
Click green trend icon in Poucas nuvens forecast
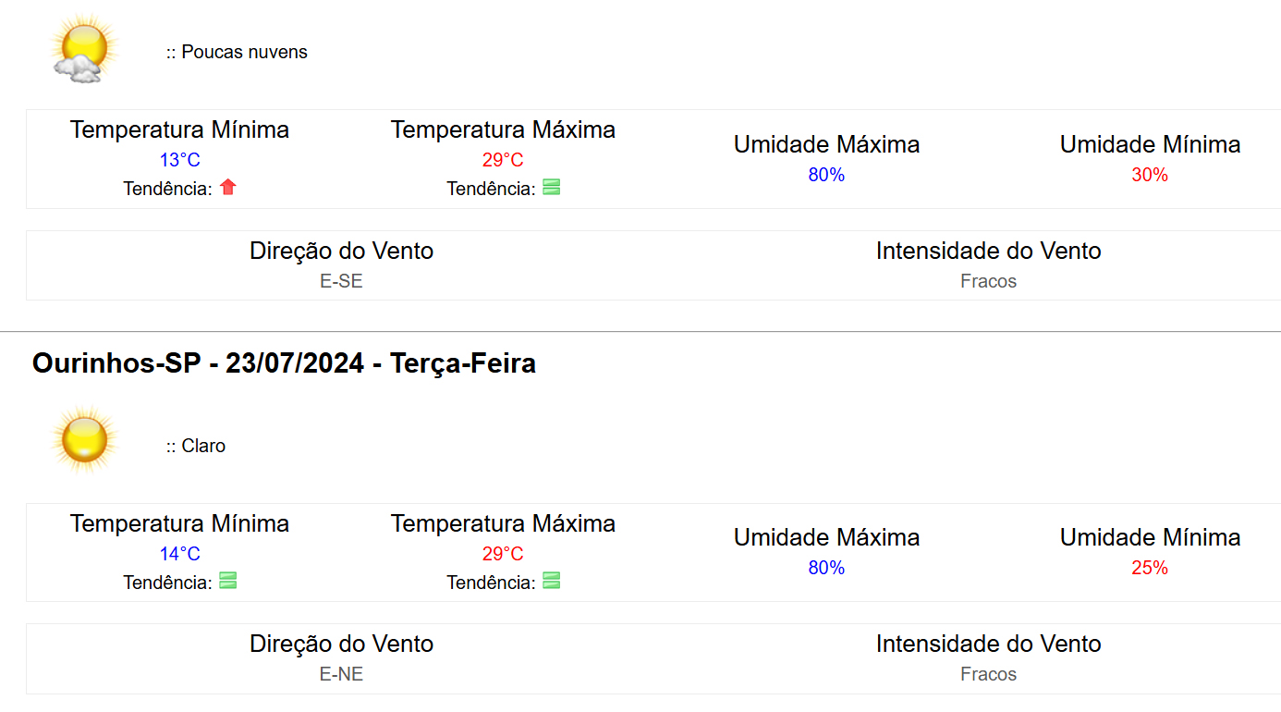(x=551, y=188)
